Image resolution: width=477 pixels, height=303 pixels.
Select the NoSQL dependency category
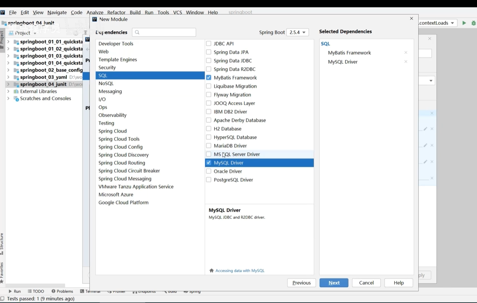(x=150, y=83)
